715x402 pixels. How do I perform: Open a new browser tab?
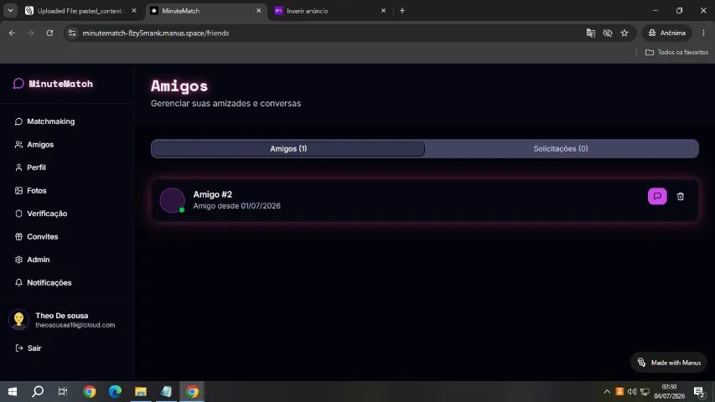click(x=402, y=11)
